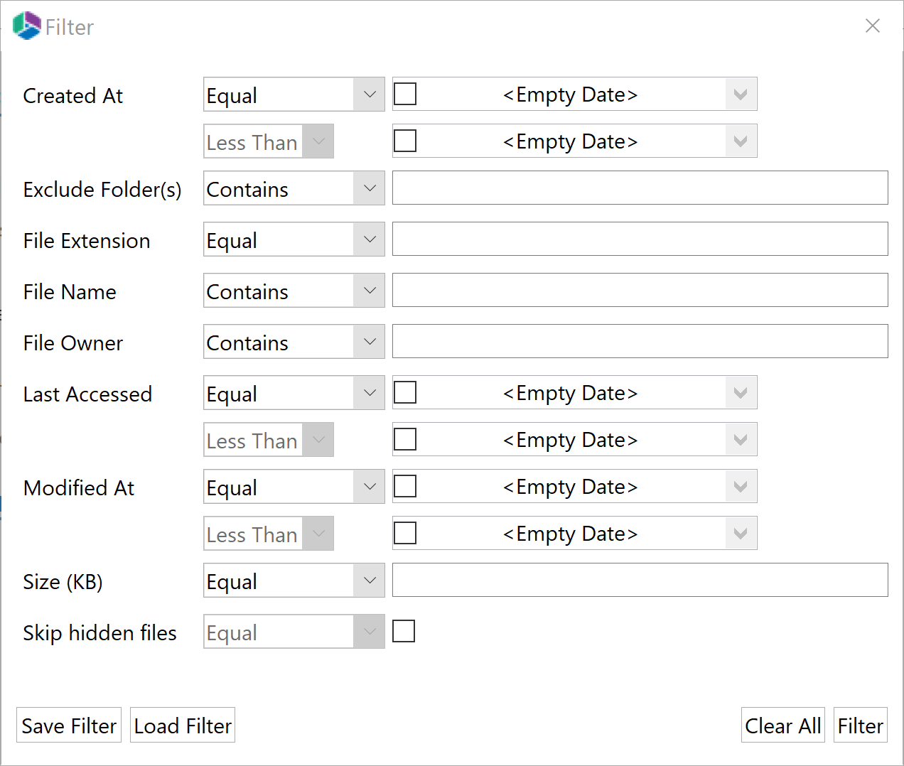Open the first Created At date picker arrow

coord(741,95)
